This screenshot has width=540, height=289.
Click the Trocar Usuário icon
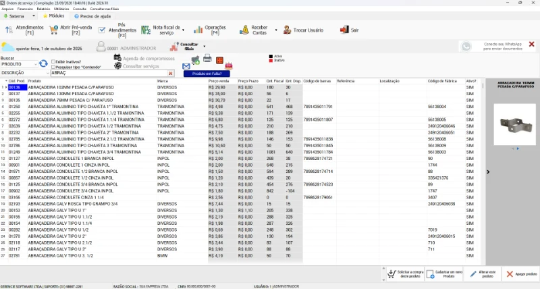[288, 30]
